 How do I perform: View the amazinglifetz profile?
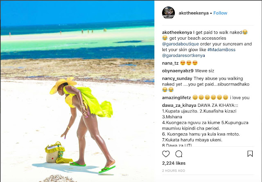(176, 98)
